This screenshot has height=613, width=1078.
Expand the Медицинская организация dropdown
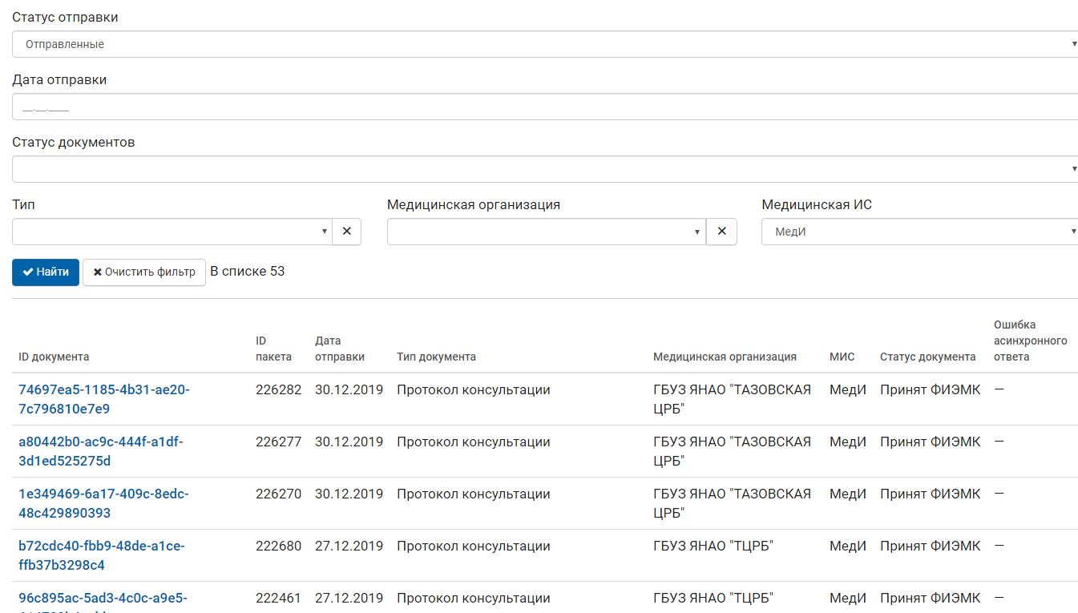547,231
